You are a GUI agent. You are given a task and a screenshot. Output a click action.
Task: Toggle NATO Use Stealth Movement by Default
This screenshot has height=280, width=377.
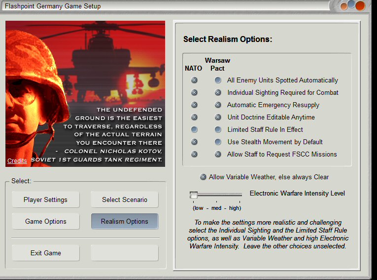tap(194, 142)
